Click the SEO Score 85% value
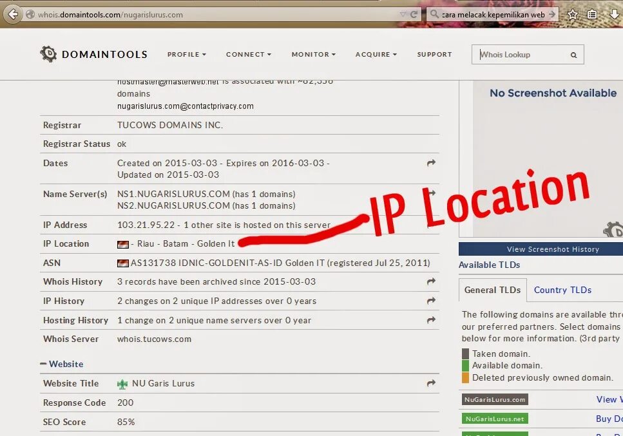Viewport: 623px width, 436px height. pos(126,422)
